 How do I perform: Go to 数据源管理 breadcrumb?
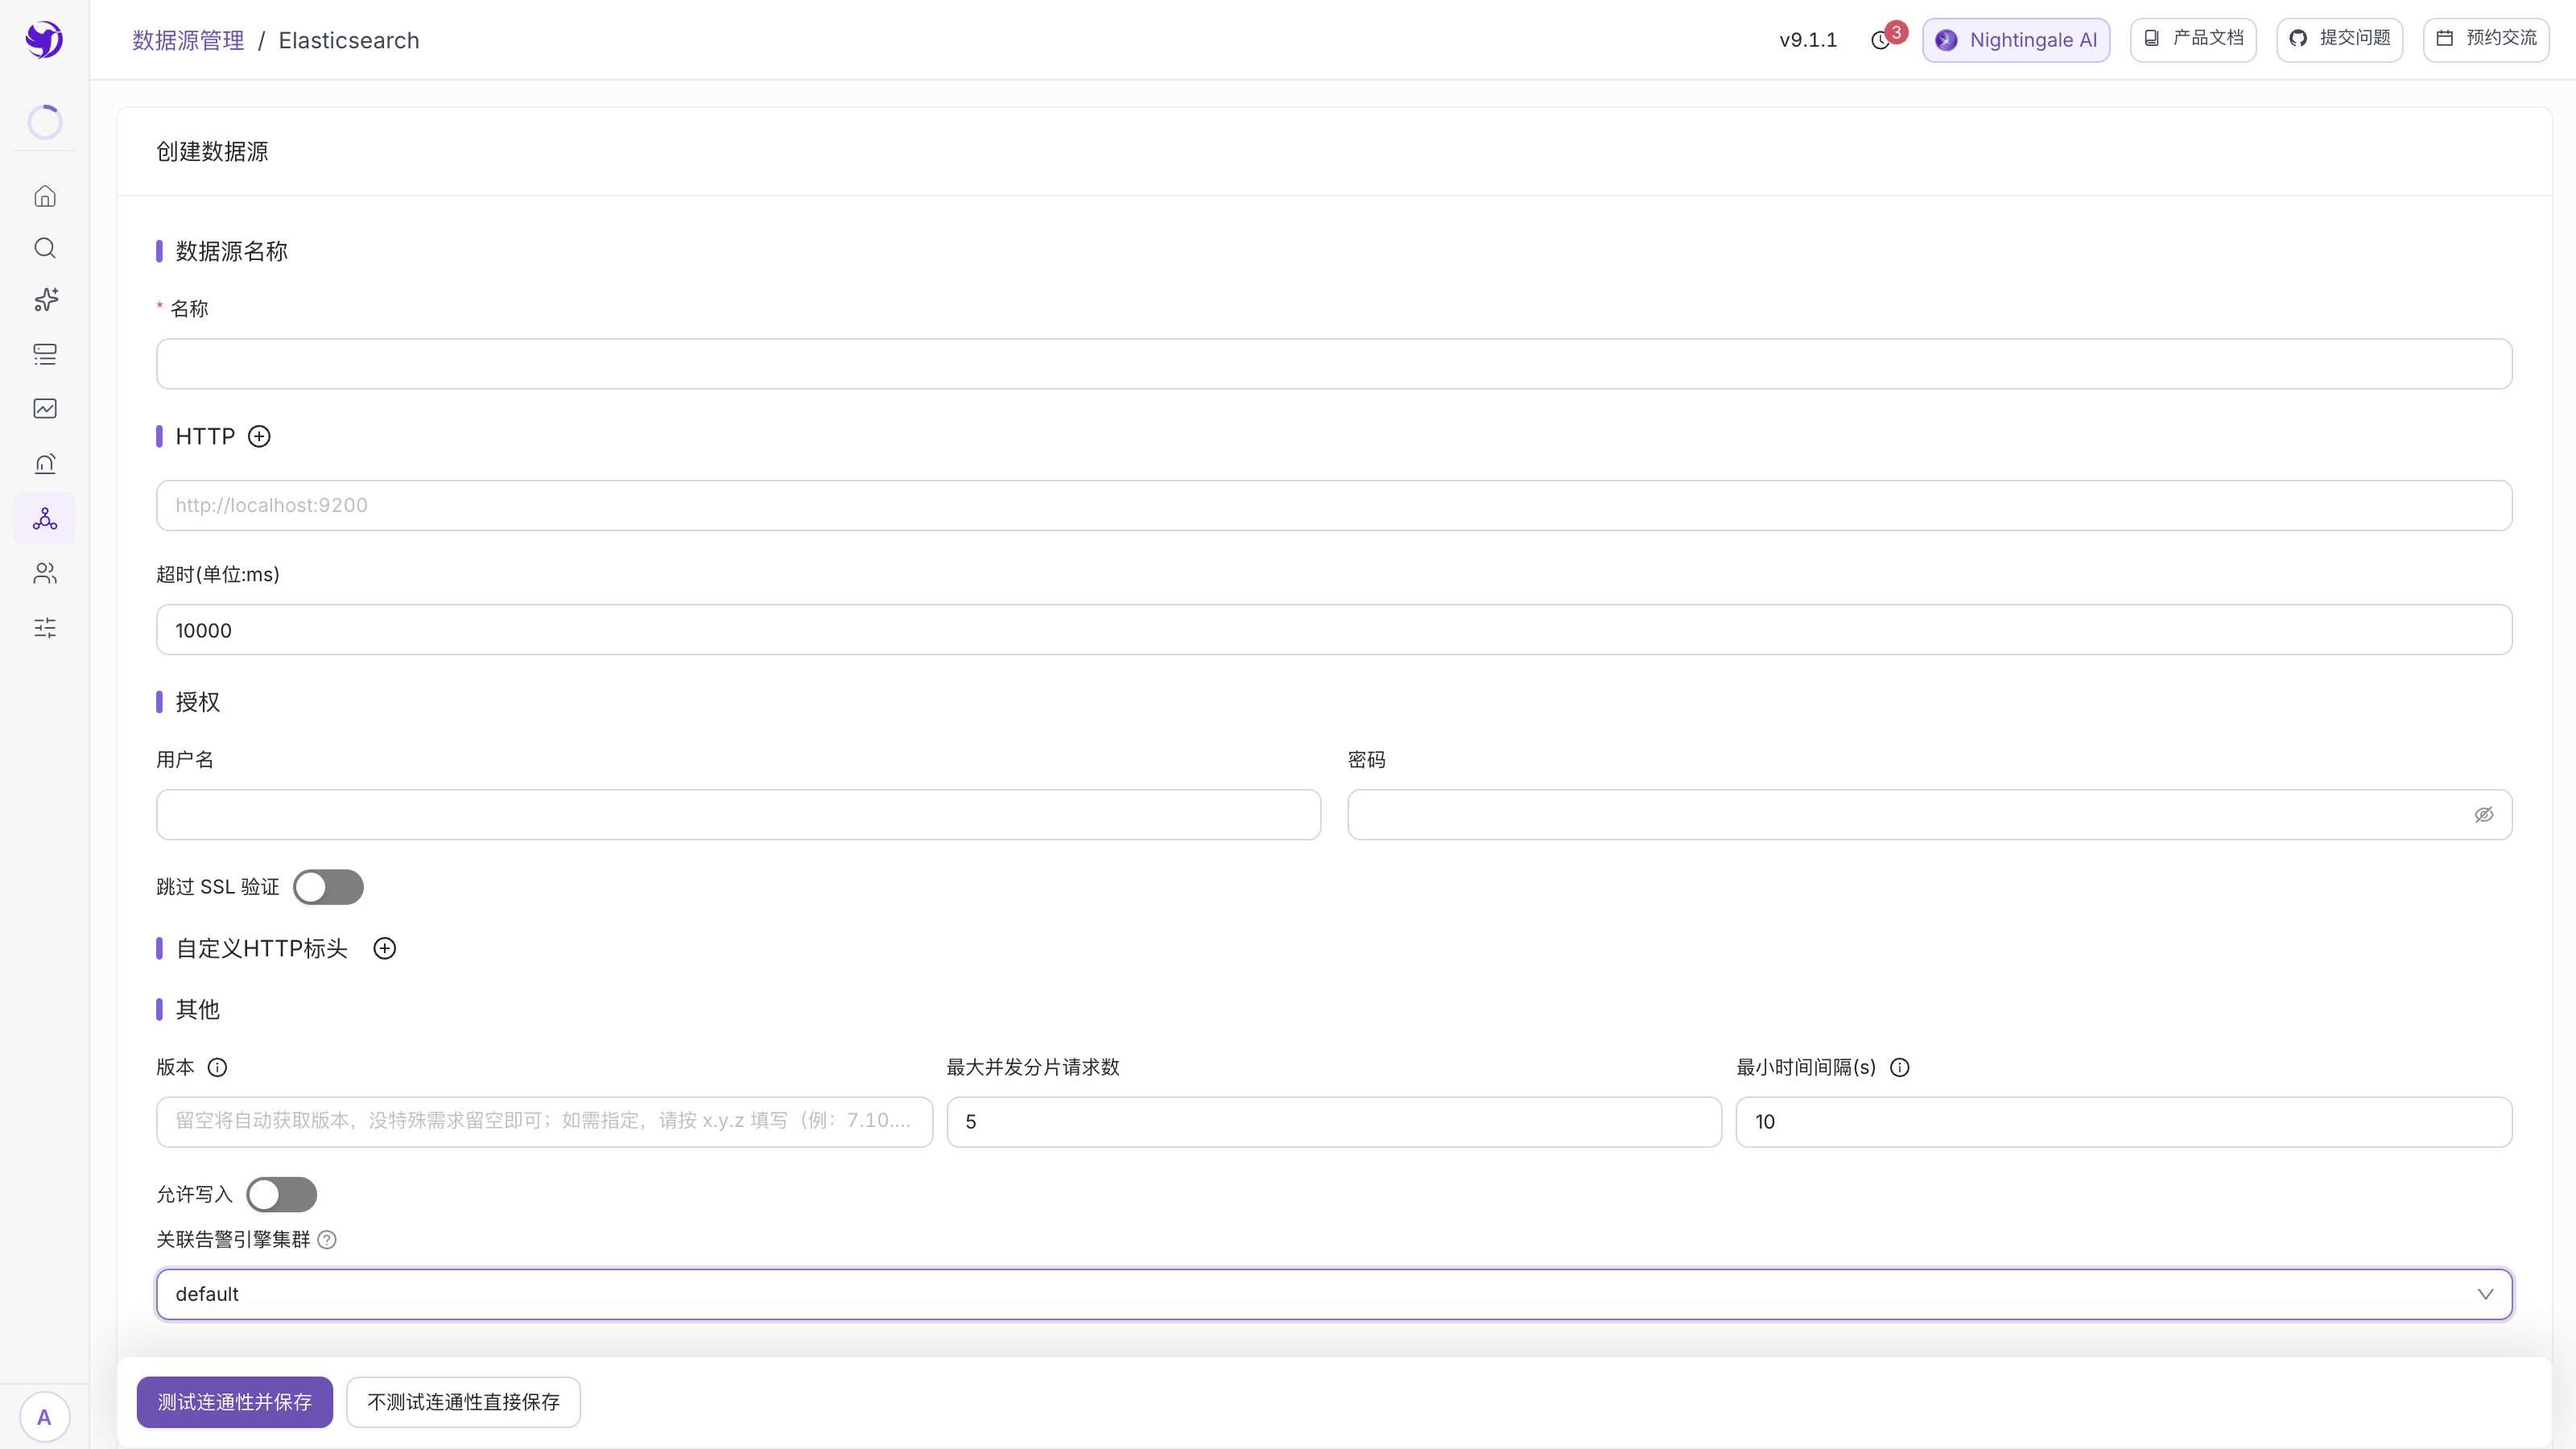click(188, 40)
